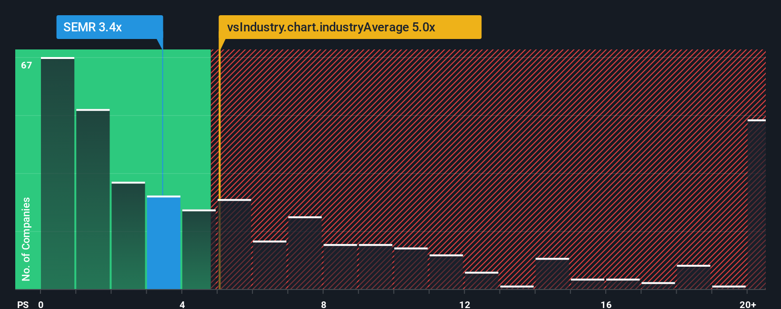Click the x-axis tick label 12
Screen dimensions: 781x309
[x=464, y=304]
